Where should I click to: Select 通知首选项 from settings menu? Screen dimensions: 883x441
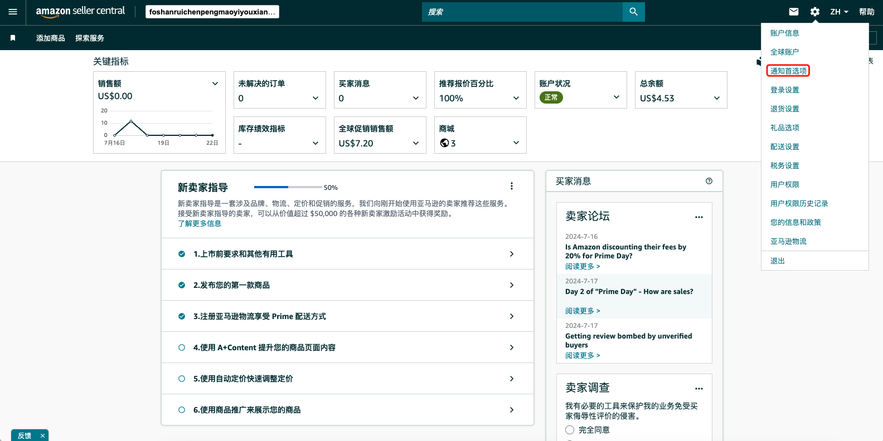coord(788,71)
